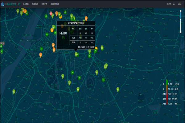
Task: Click the green circle marker labeled 42
Action: 103,80
